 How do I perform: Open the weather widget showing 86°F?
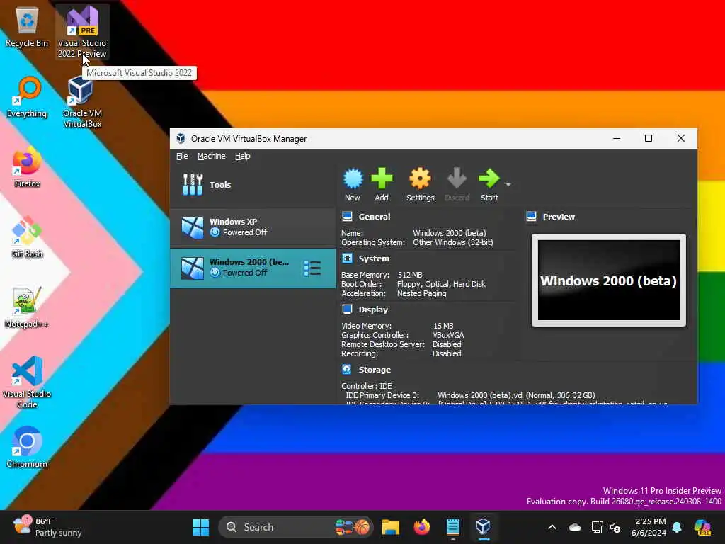[x=47, y=527]
